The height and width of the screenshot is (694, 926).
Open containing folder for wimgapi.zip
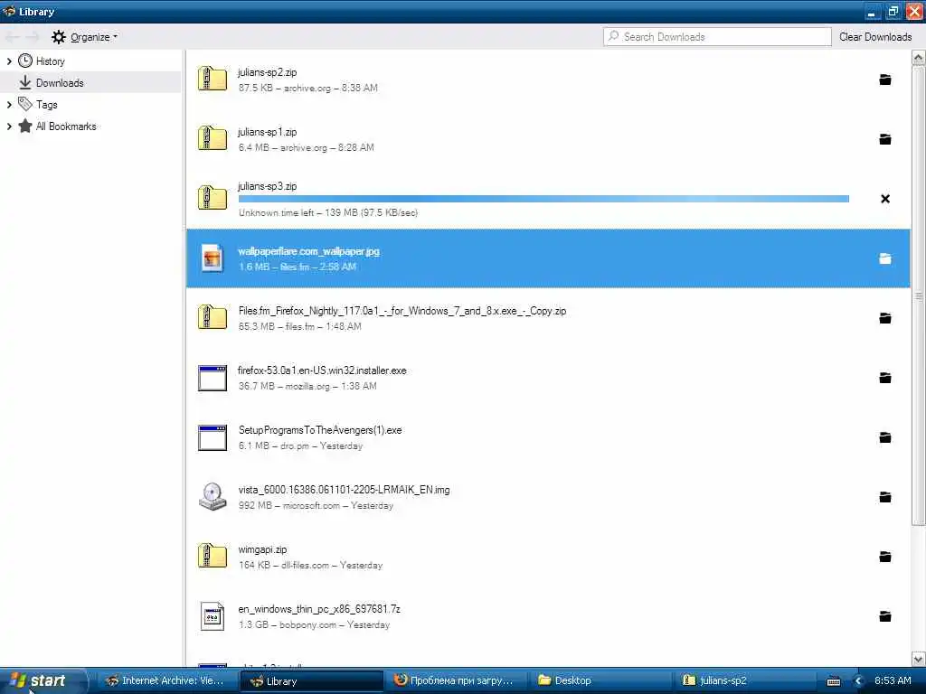[884, 557]
